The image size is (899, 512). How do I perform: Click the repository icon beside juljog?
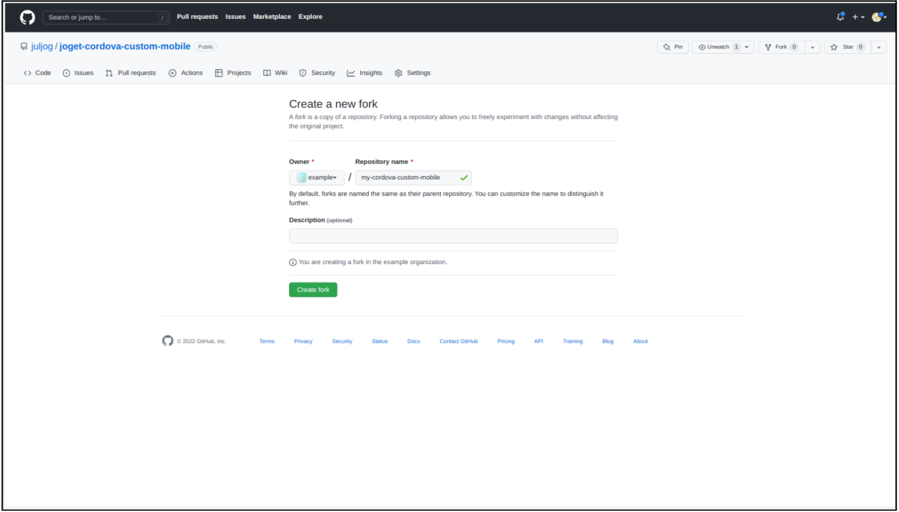point(24,47)
